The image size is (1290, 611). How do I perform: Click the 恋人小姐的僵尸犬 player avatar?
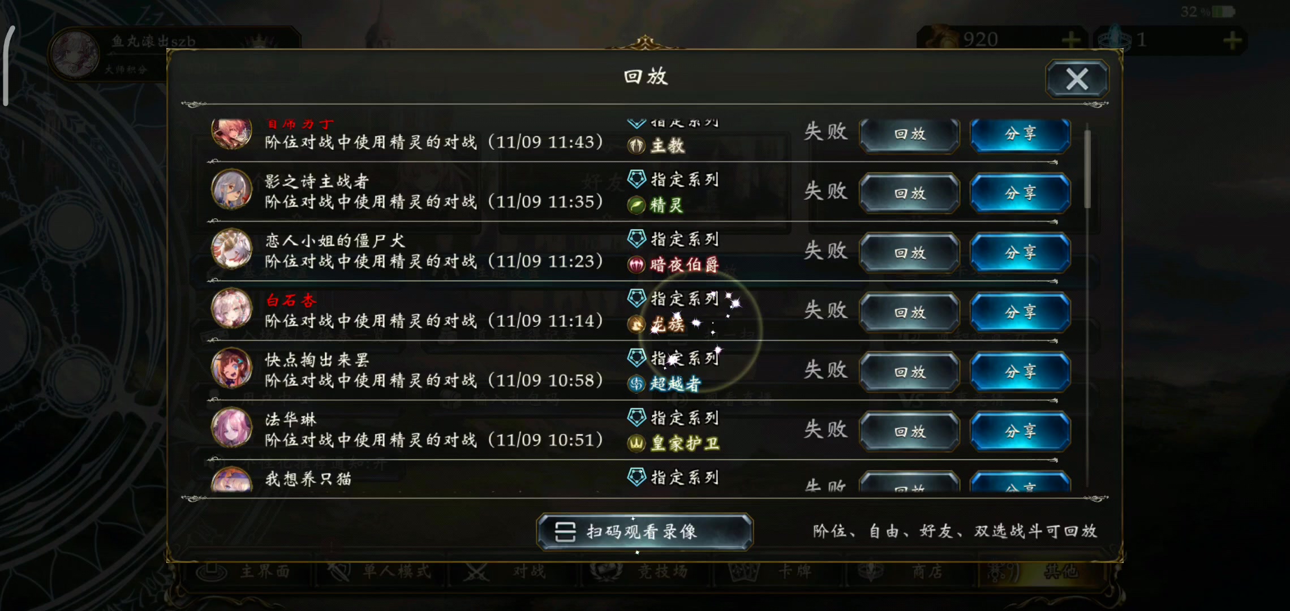click(231, 249)
